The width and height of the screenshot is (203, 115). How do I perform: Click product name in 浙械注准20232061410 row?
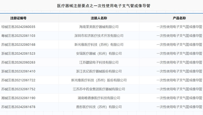coord(179,71)
